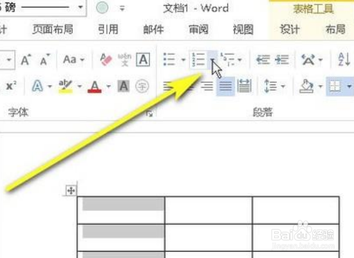This screenshot has width=354, height=258.
Task: Expand the numbering library dropdown arrow
Action: click(x=212, y=60)
